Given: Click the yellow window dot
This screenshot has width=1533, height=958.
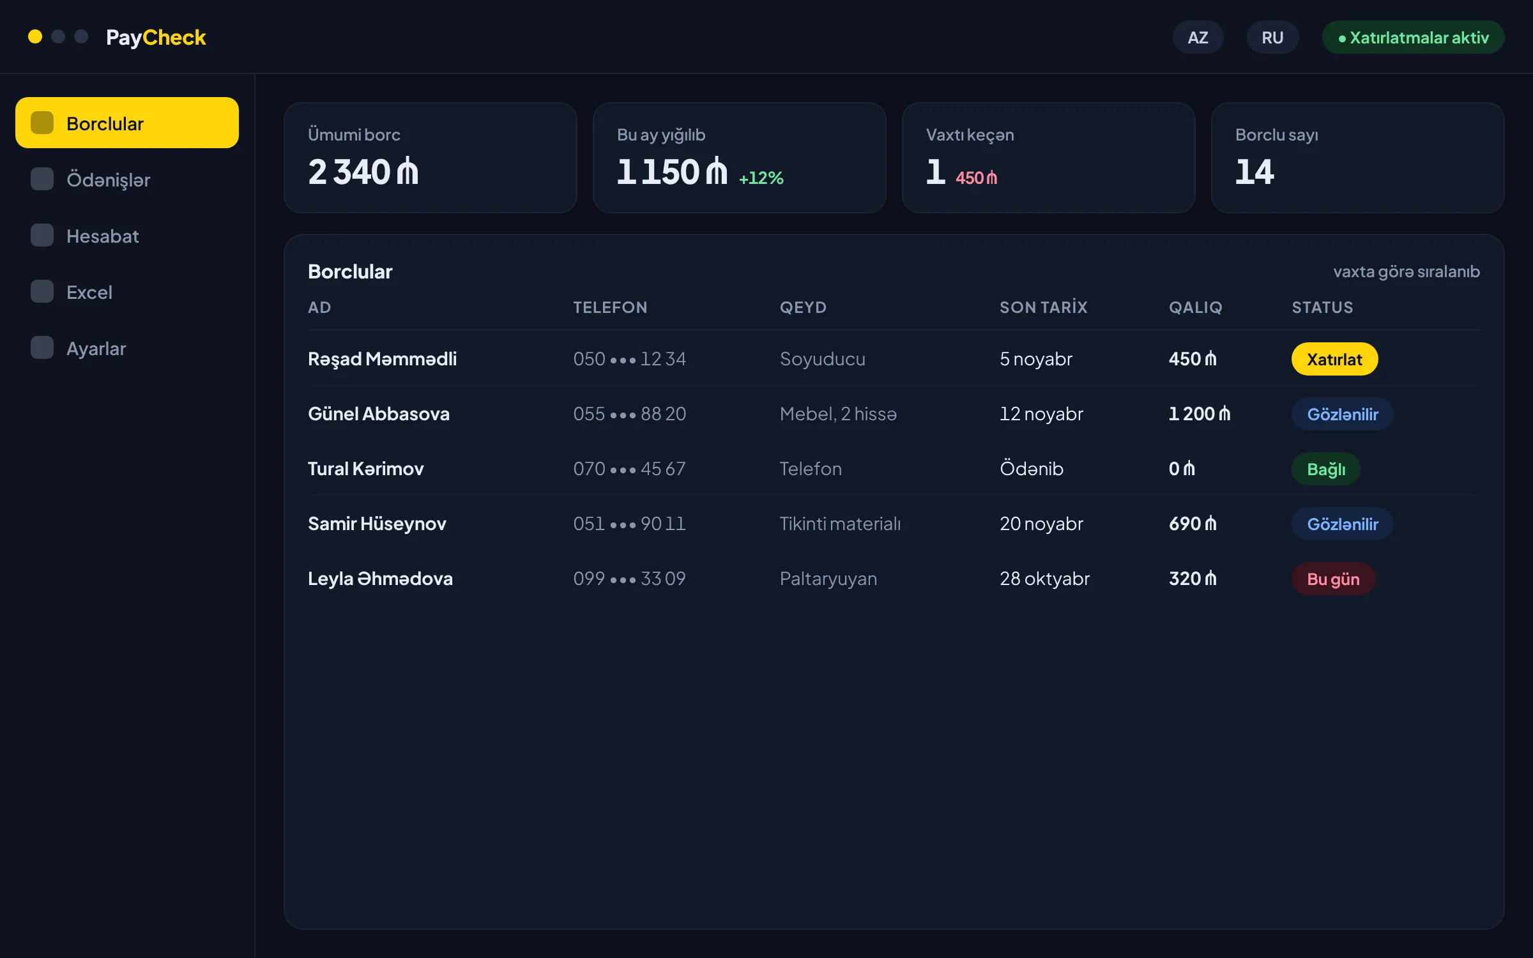Looking at the screenshot, I should (35, 36).
